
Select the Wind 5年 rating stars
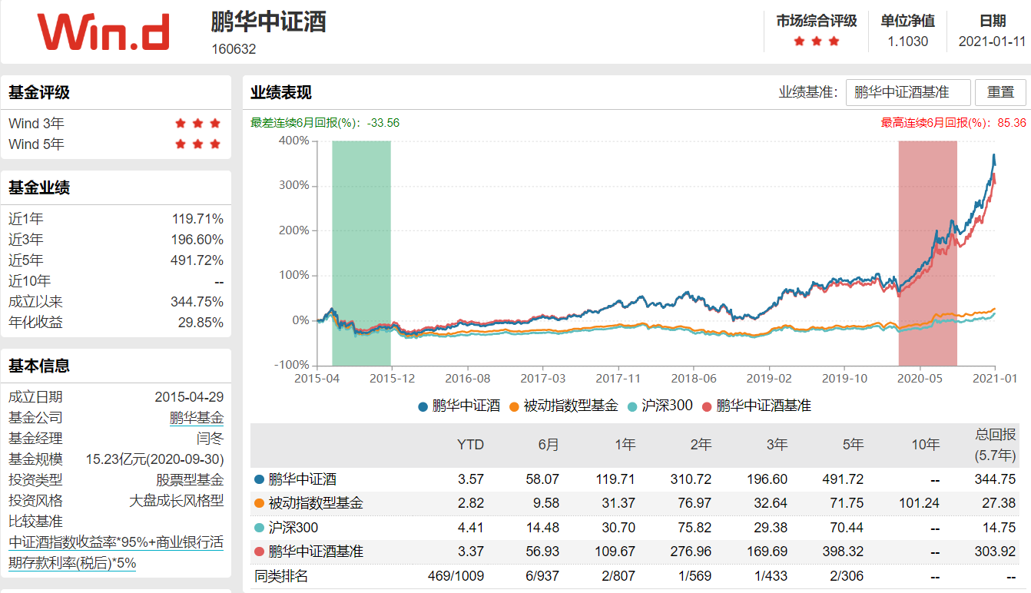point(197,144)
